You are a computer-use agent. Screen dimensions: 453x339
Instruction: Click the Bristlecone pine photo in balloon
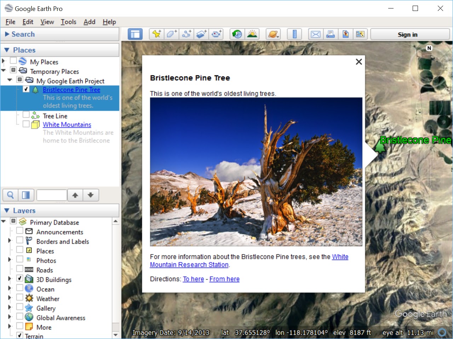point(256,172)
